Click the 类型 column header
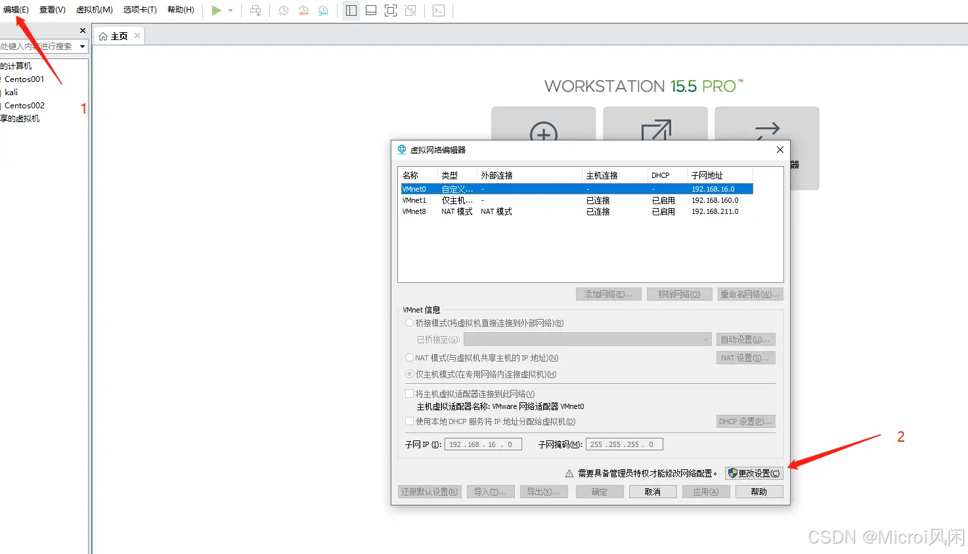Image resolution: width=968 pixels, height=554 pixels. pyautogui.click(x=457, y=175)
